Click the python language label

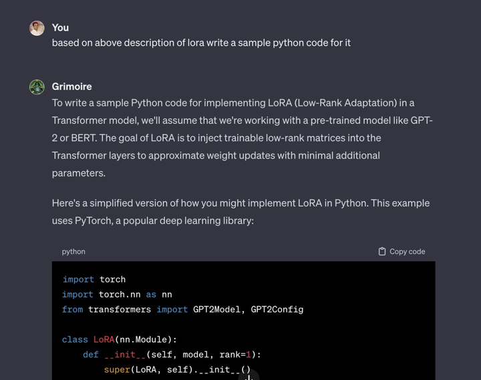click(x=73, y=252)
